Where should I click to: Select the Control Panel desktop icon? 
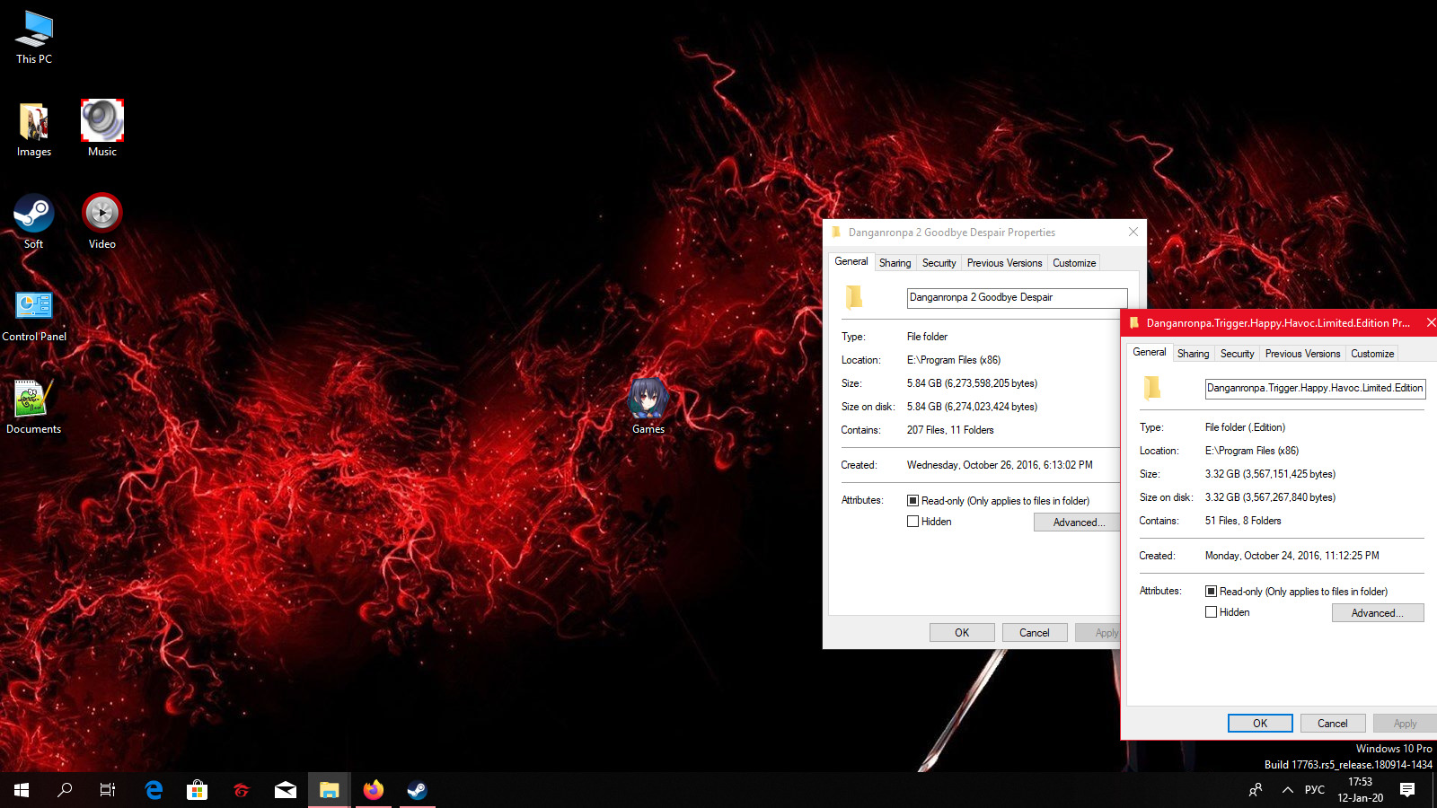[x=34, y=307]
